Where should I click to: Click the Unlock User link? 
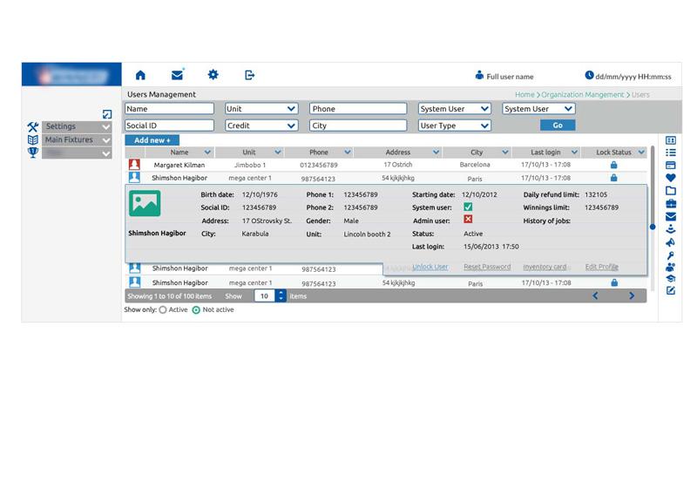point(430,267)
